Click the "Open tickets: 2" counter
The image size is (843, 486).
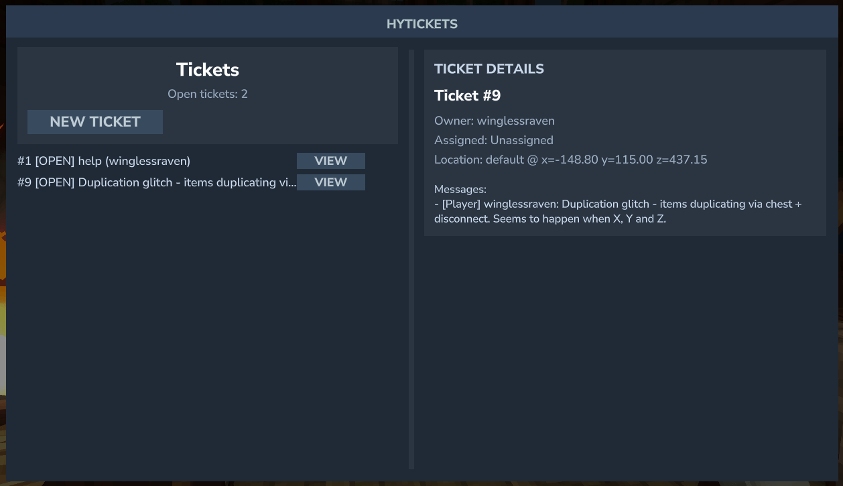point(208,94)
